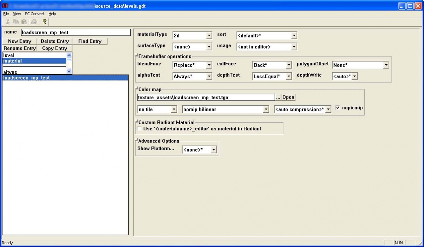Click the '...' browse button for the color map

(278, 97)
